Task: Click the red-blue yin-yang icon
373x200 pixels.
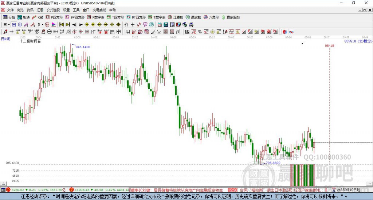Action: point(285,32)
